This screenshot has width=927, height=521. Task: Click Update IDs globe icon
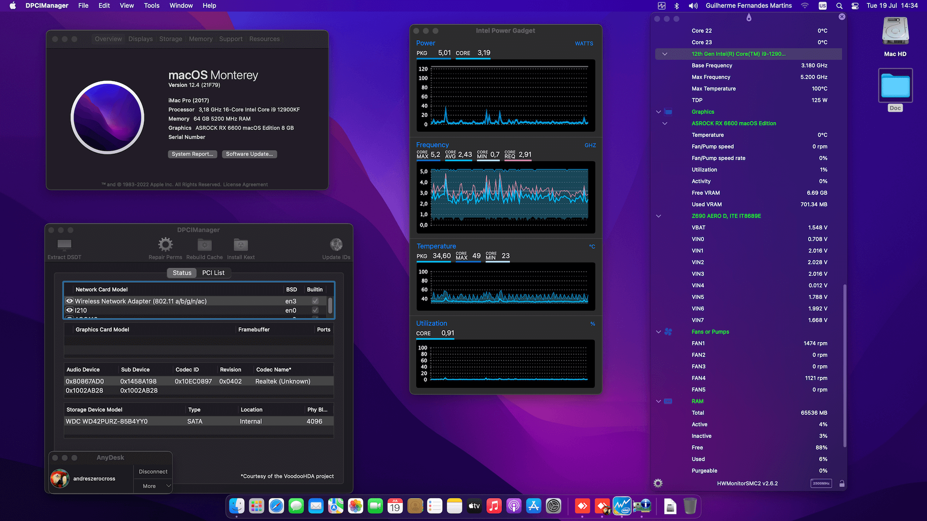click(336, 245)
